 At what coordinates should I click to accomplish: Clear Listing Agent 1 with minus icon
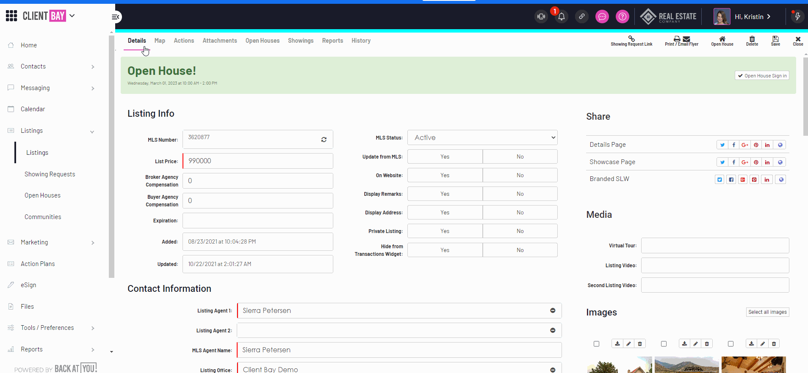(553, 310)
